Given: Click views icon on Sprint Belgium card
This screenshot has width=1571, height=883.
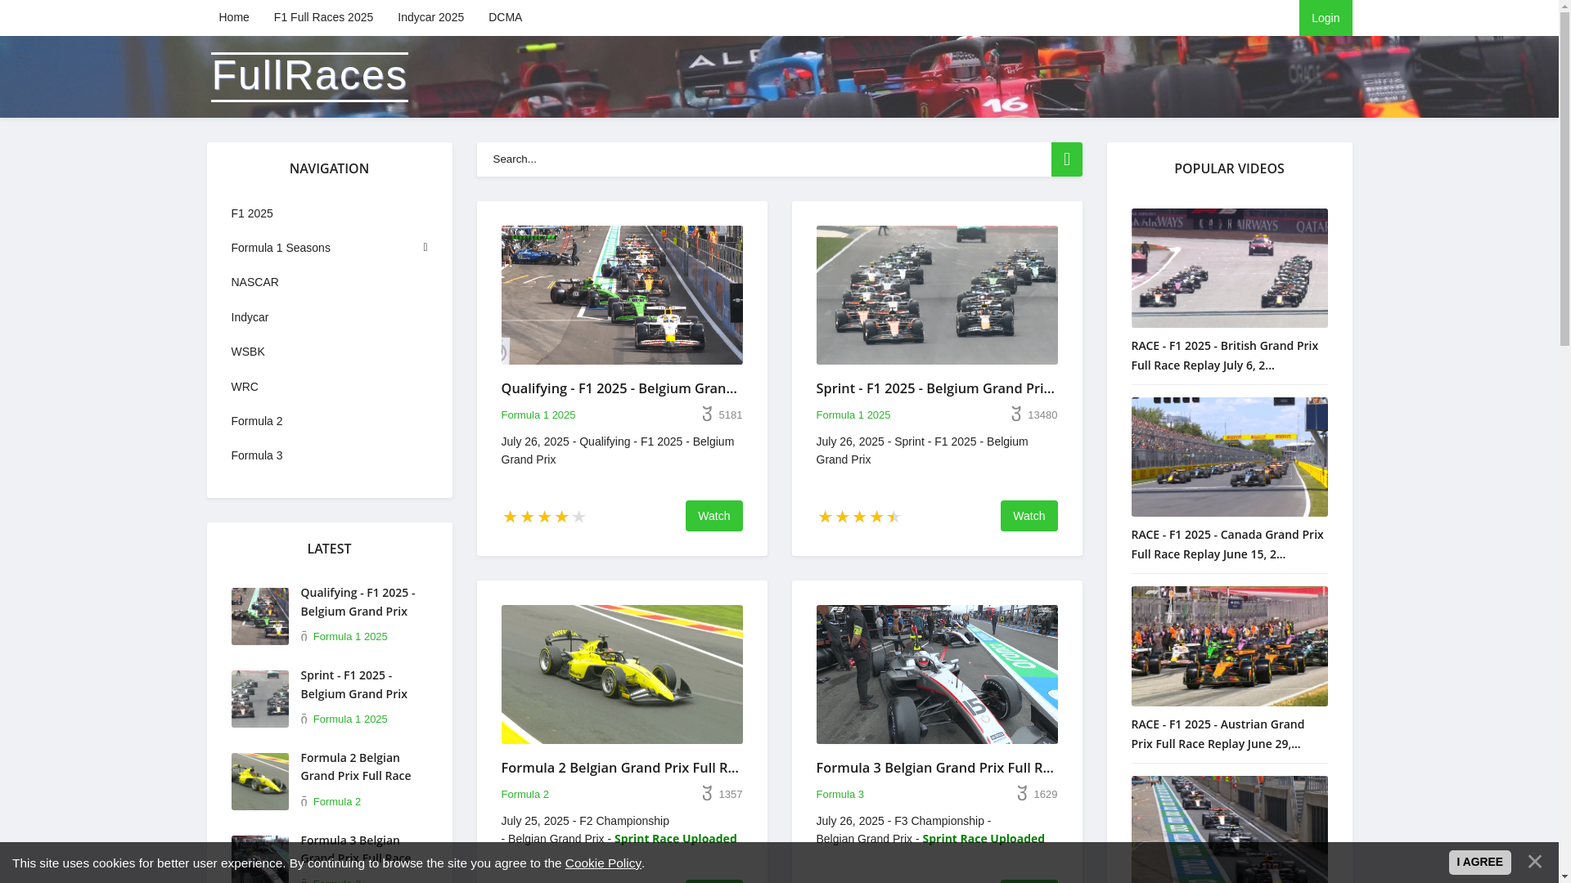Looking at the screenshot, I should tap(1016, 415).
